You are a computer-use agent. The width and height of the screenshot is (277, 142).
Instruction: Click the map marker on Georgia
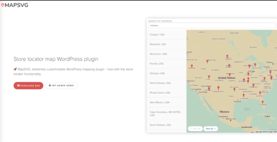(260, 93)
